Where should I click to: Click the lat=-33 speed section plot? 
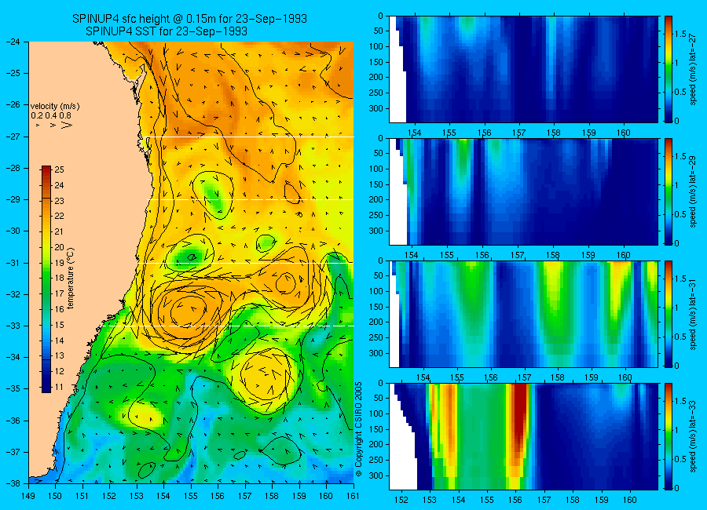click(523, 436)
